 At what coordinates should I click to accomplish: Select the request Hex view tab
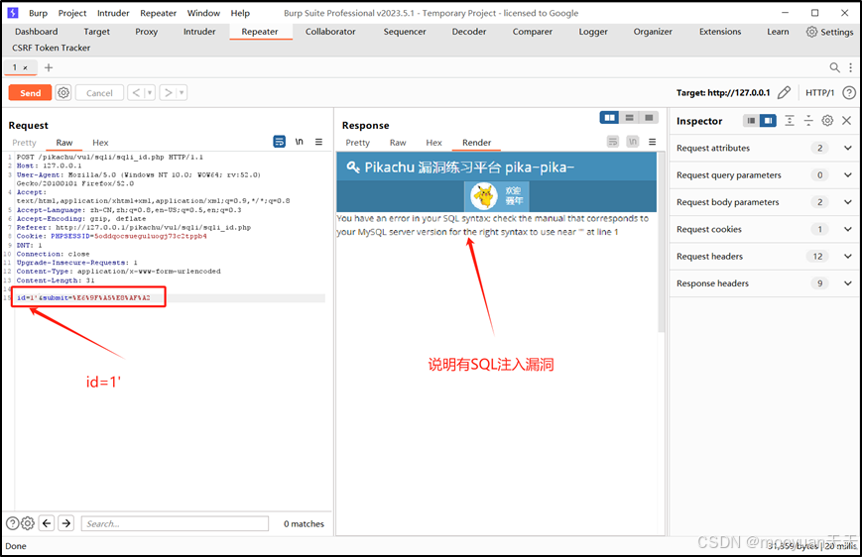click(x=100, y=143)
